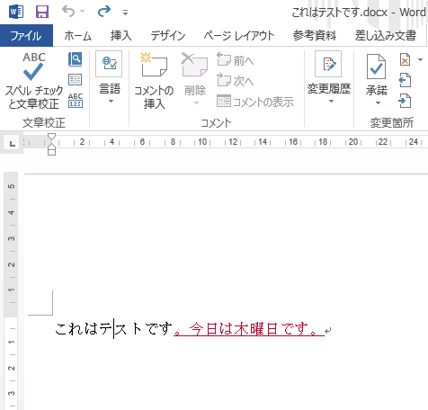This screenshot has height=410, width=428.
Task: Go to previous change with left arrow page icon
Action: [405, 80]
